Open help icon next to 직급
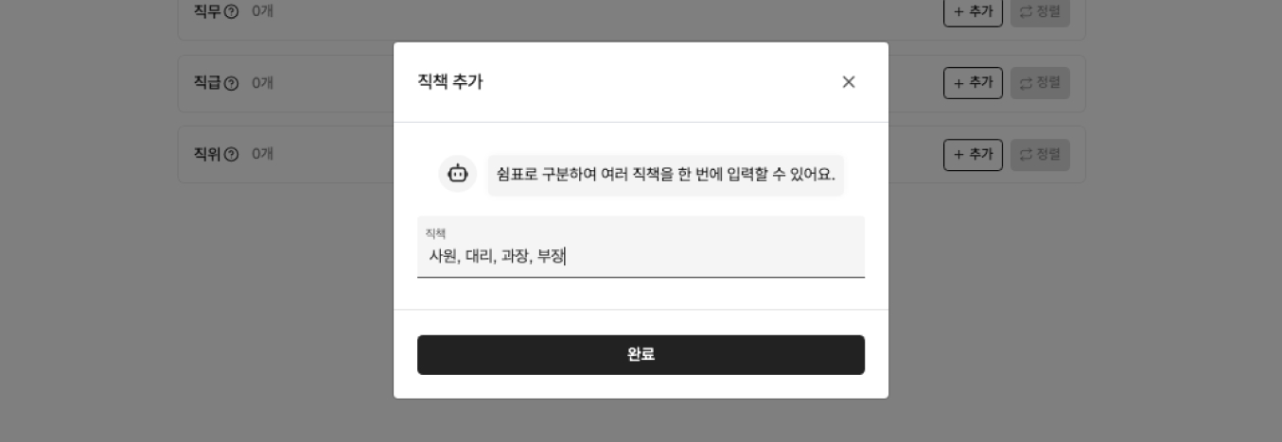 [x=231, y=83]
